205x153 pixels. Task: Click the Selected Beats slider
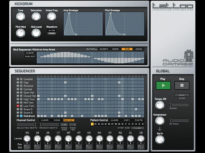27,125
